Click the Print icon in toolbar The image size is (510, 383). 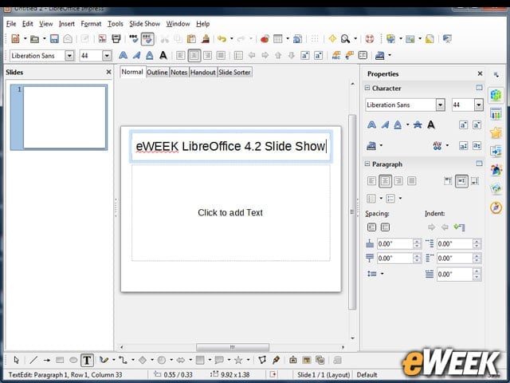coord(116,39)
